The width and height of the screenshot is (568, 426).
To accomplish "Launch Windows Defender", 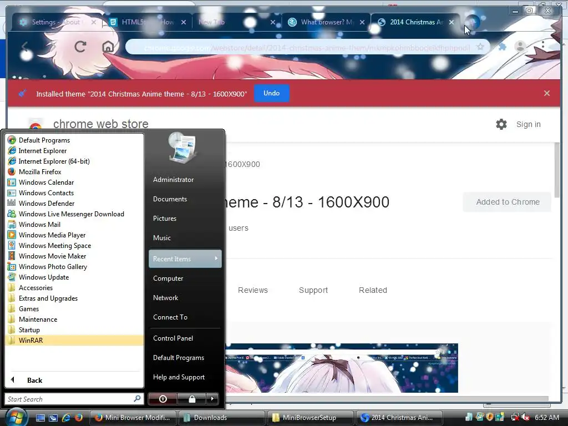I will (47, 203).
